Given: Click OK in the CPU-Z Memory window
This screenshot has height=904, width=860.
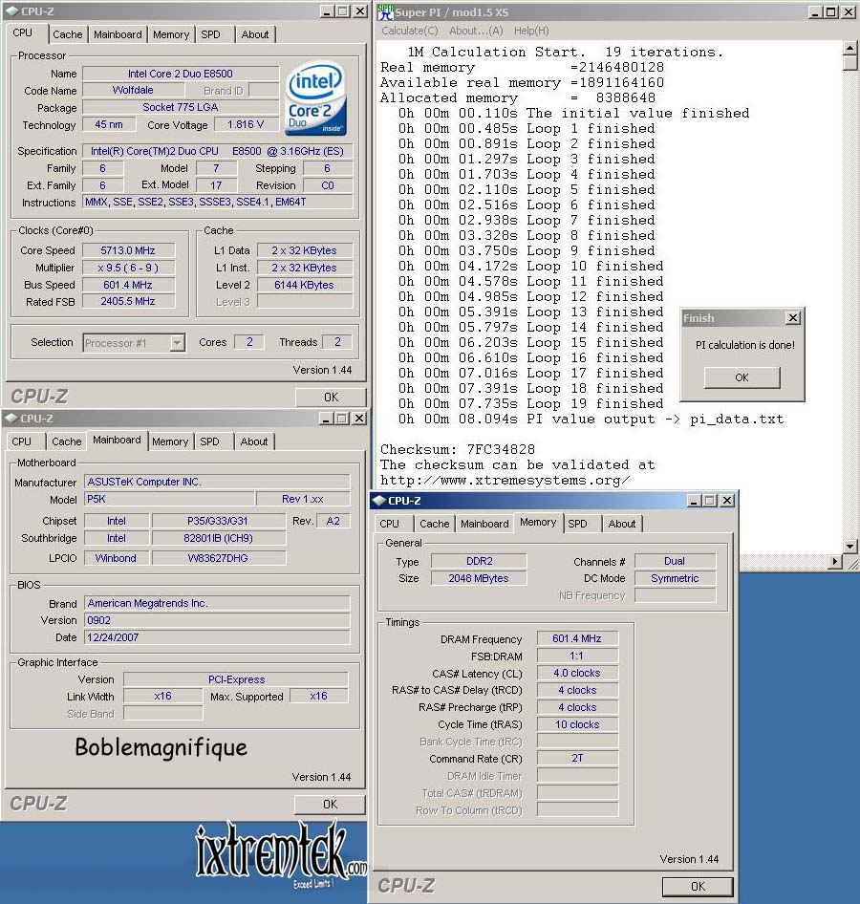Looking at the screenshot, I should tap(698, 887).
